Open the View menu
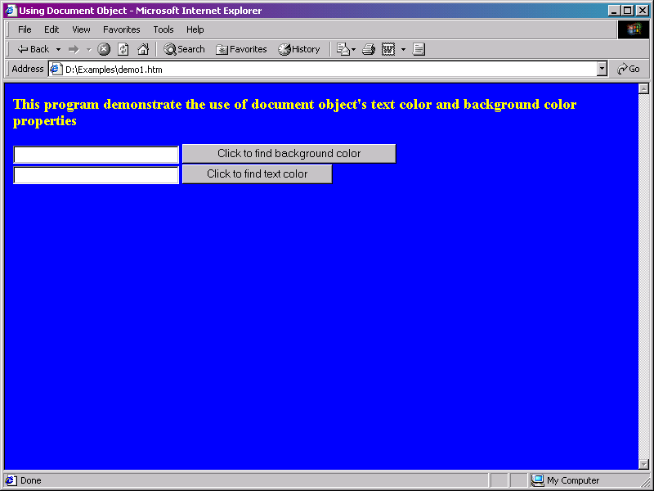 tap(81, 29)
